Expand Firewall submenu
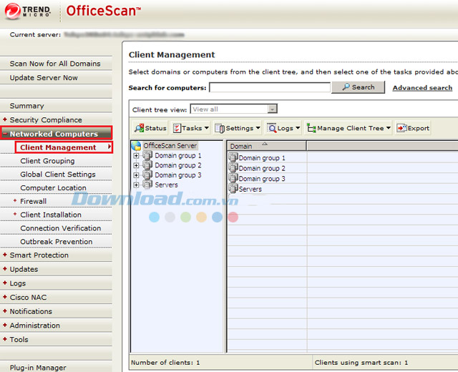458x372 pixels. (x=15, y=200)
